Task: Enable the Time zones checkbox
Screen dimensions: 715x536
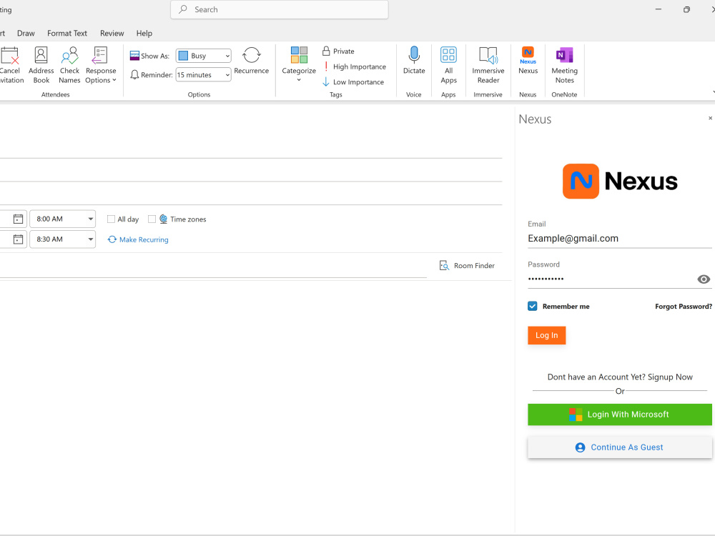Action: [x=152, y=219]
